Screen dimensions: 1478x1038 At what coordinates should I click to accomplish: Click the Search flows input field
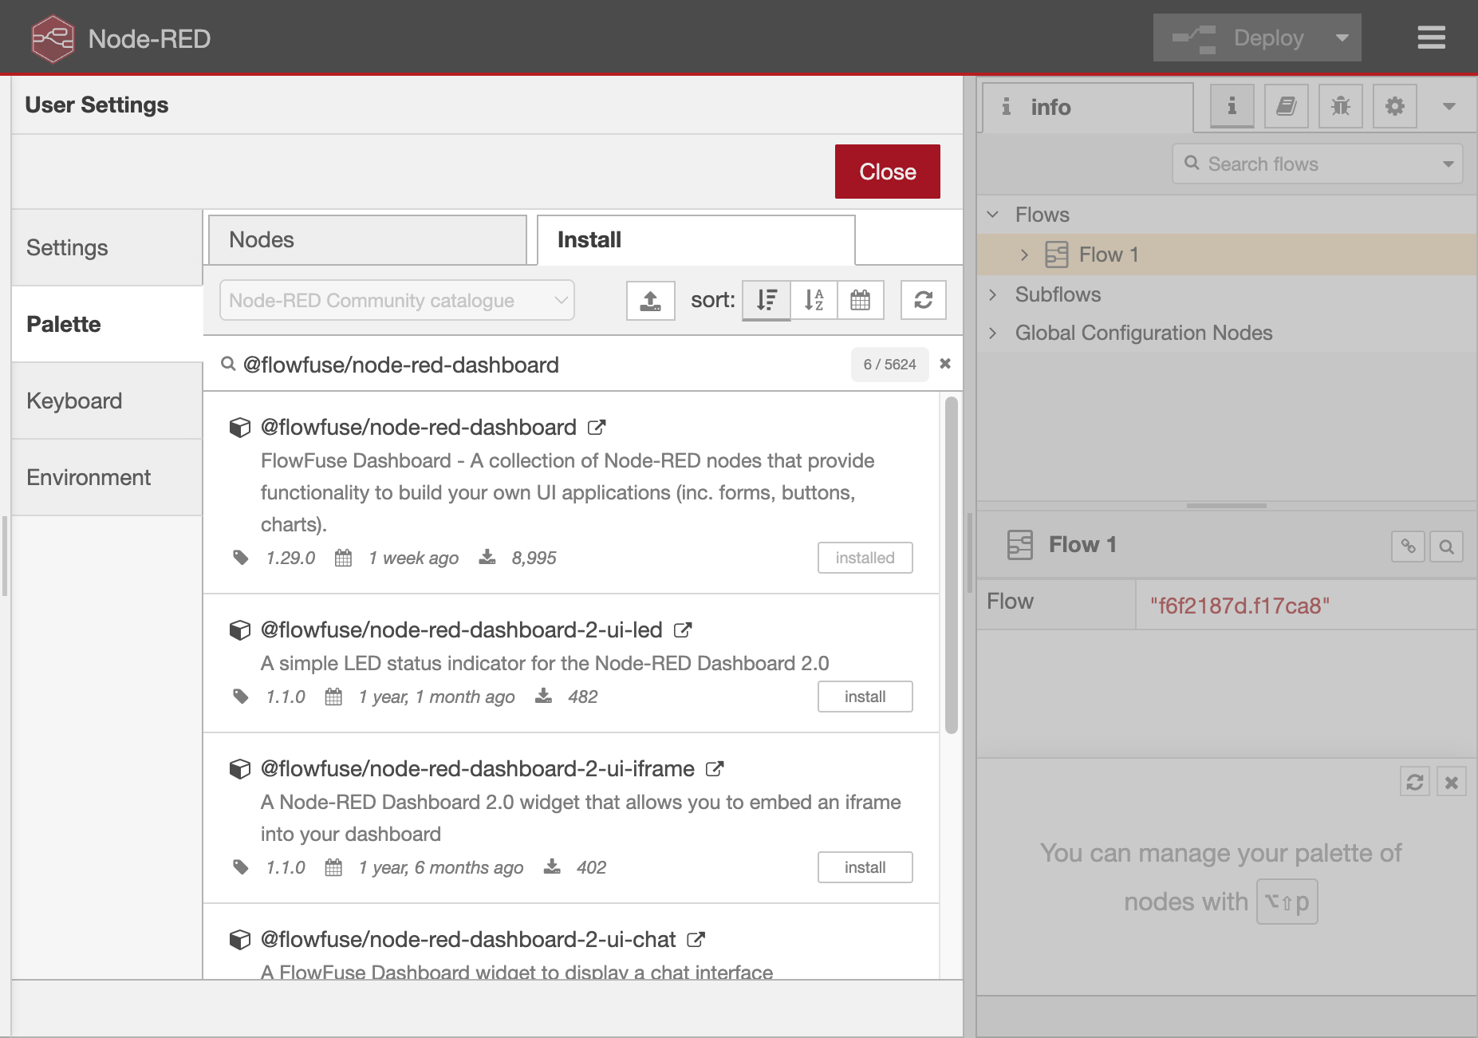[1316, 164]
